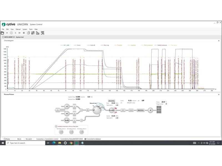222x166 pixels.
Task: Toggle the Injection curve legend
Action: coord(132,45)
